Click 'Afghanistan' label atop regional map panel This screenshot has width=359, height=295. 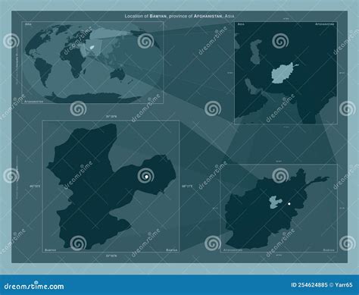[325, 24]
